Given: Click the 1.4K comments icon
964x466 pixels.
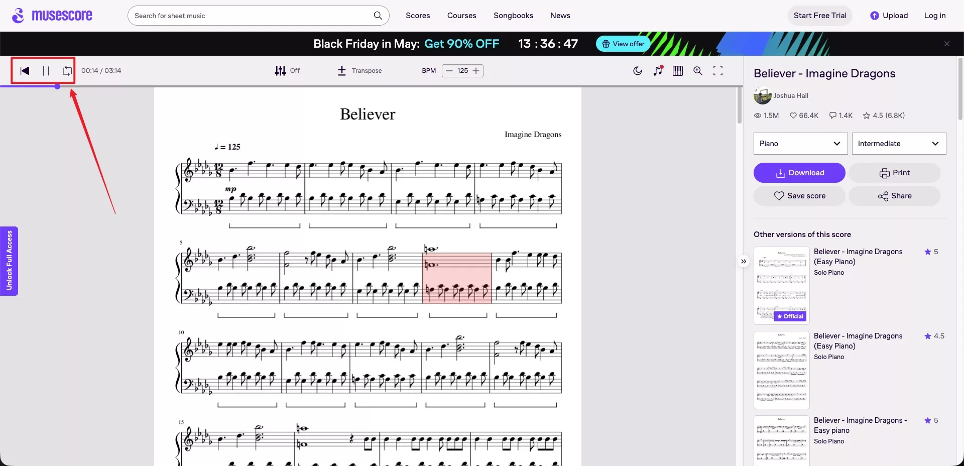Looking at the screenshot, I should tap(833, 115).
